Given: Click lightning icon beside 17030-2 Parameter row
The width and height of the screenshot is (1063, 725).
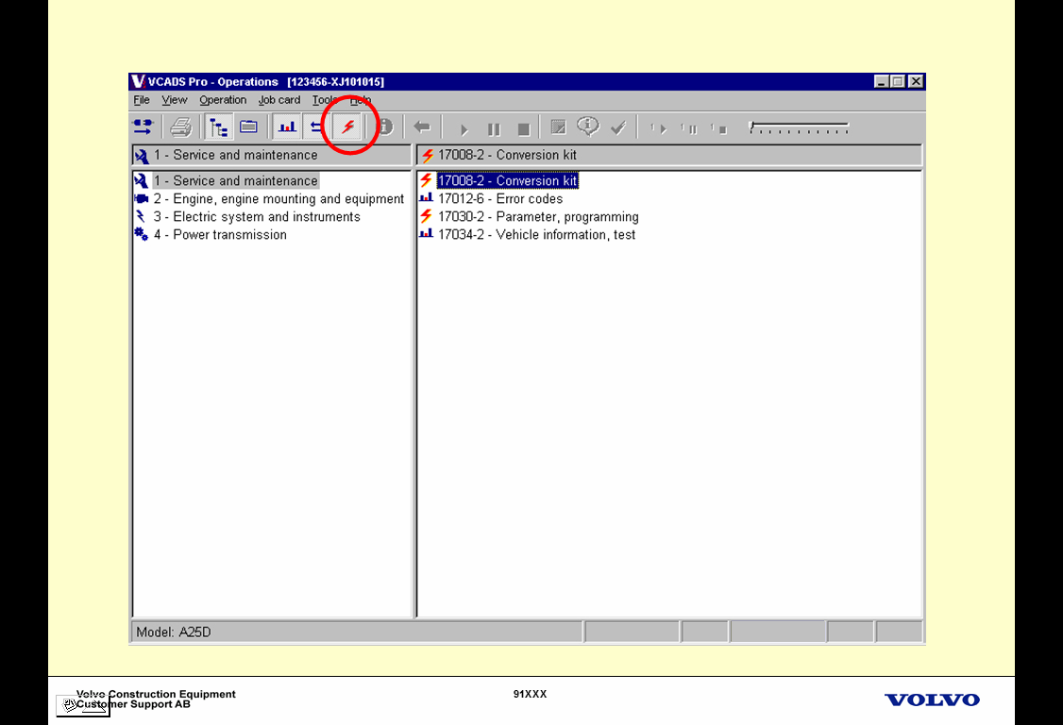Looking at the screenshot, I should point(426,216).
